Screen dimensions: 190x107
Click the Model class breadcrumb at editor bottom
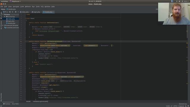pos(28,102)
